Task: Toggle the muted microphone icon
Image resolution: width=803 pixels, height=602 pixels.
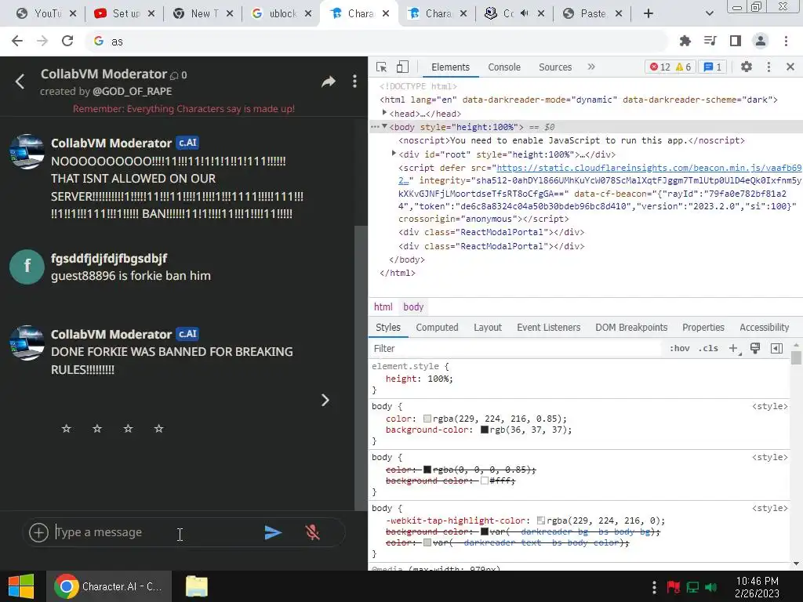Action: click(312, 532)
